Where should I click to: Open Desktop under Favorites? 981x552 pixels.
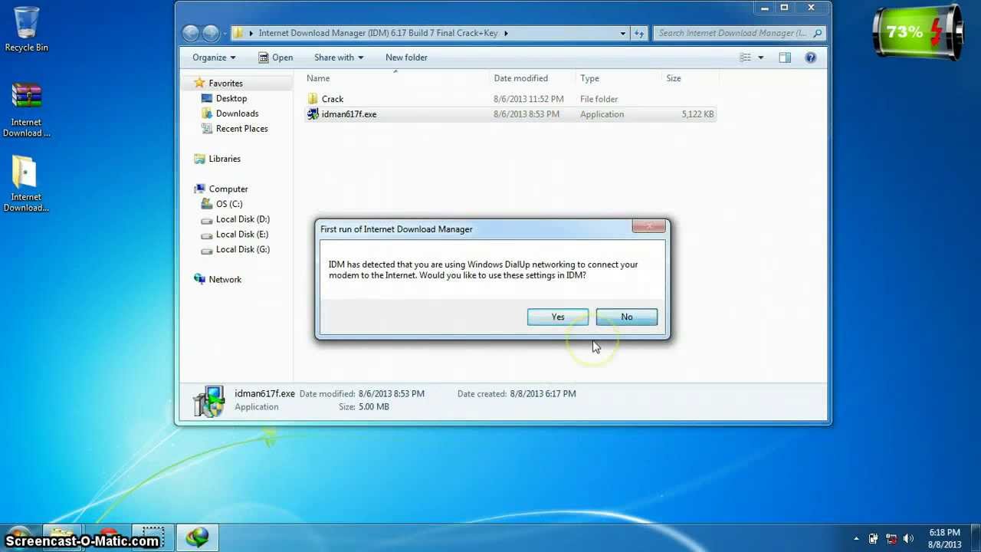coord(231,98)
